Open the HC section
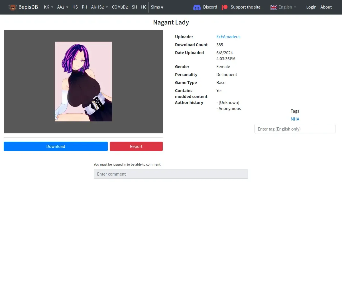Viewport: 342px width, 285px height. (144, 7)
